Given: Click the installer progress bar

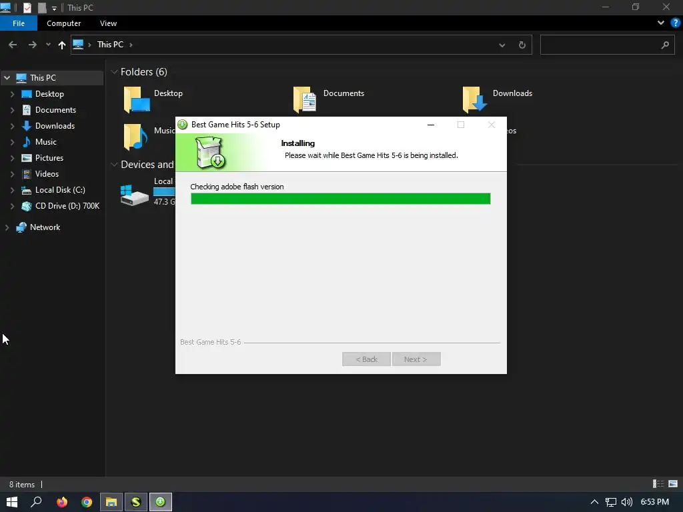Looking at the screenshot, I should coord(341,199).
